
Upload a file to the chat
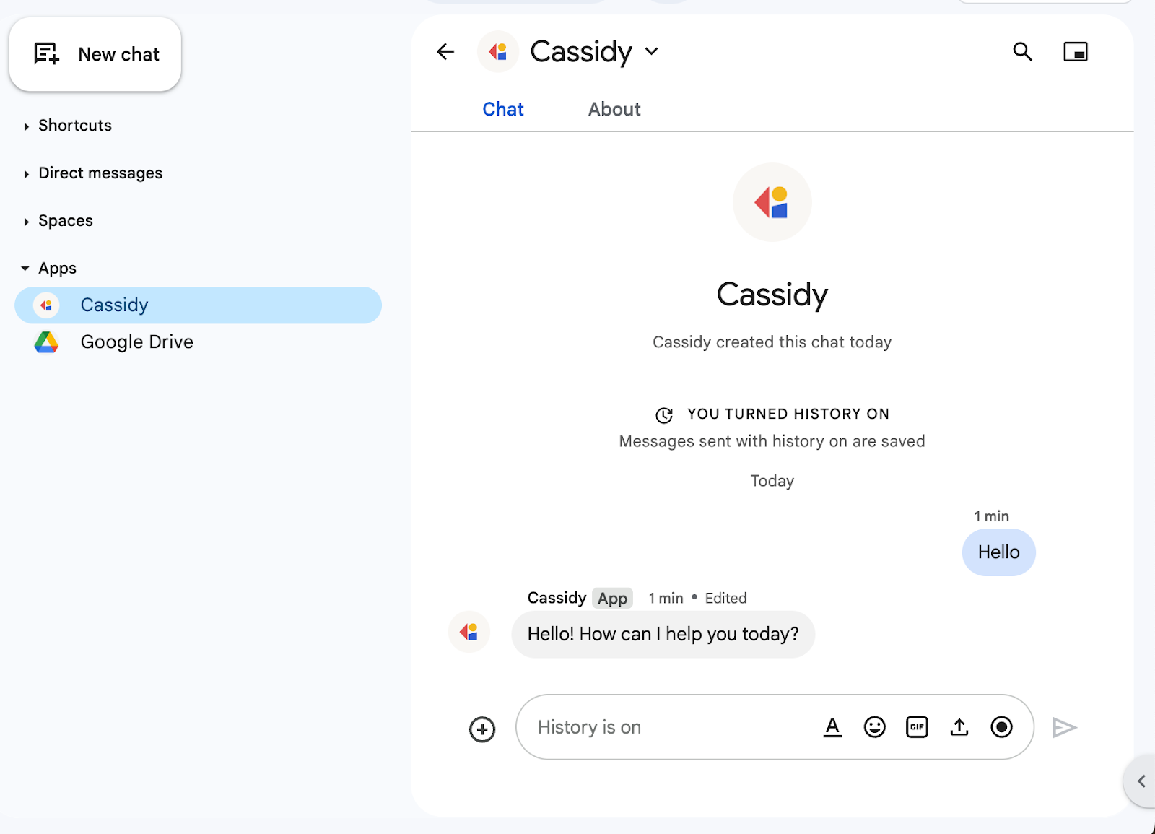click(x=959, y=727)
